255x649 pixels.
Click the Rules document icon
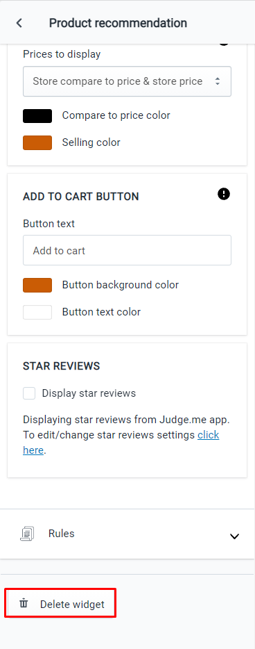[27, 534]
